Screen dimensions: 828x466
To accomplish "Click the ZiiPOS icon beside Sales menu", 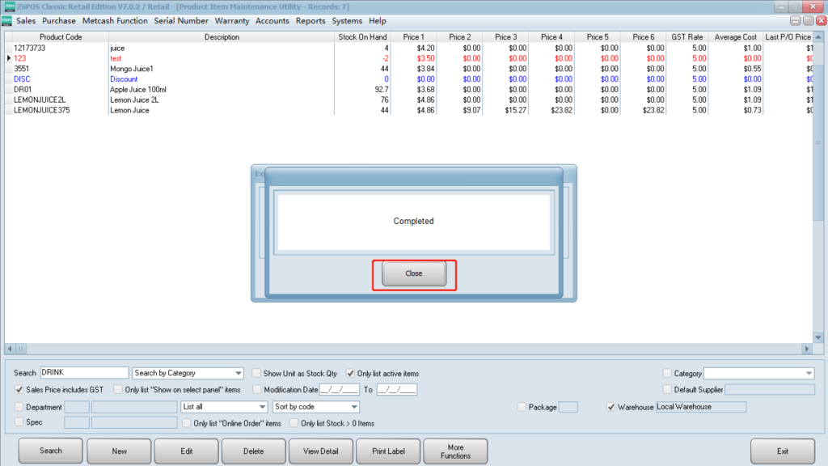I will click(8, 21).
